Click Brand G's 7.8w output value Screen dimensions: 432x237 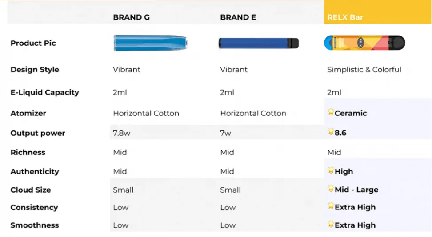(x=122, y=133)
